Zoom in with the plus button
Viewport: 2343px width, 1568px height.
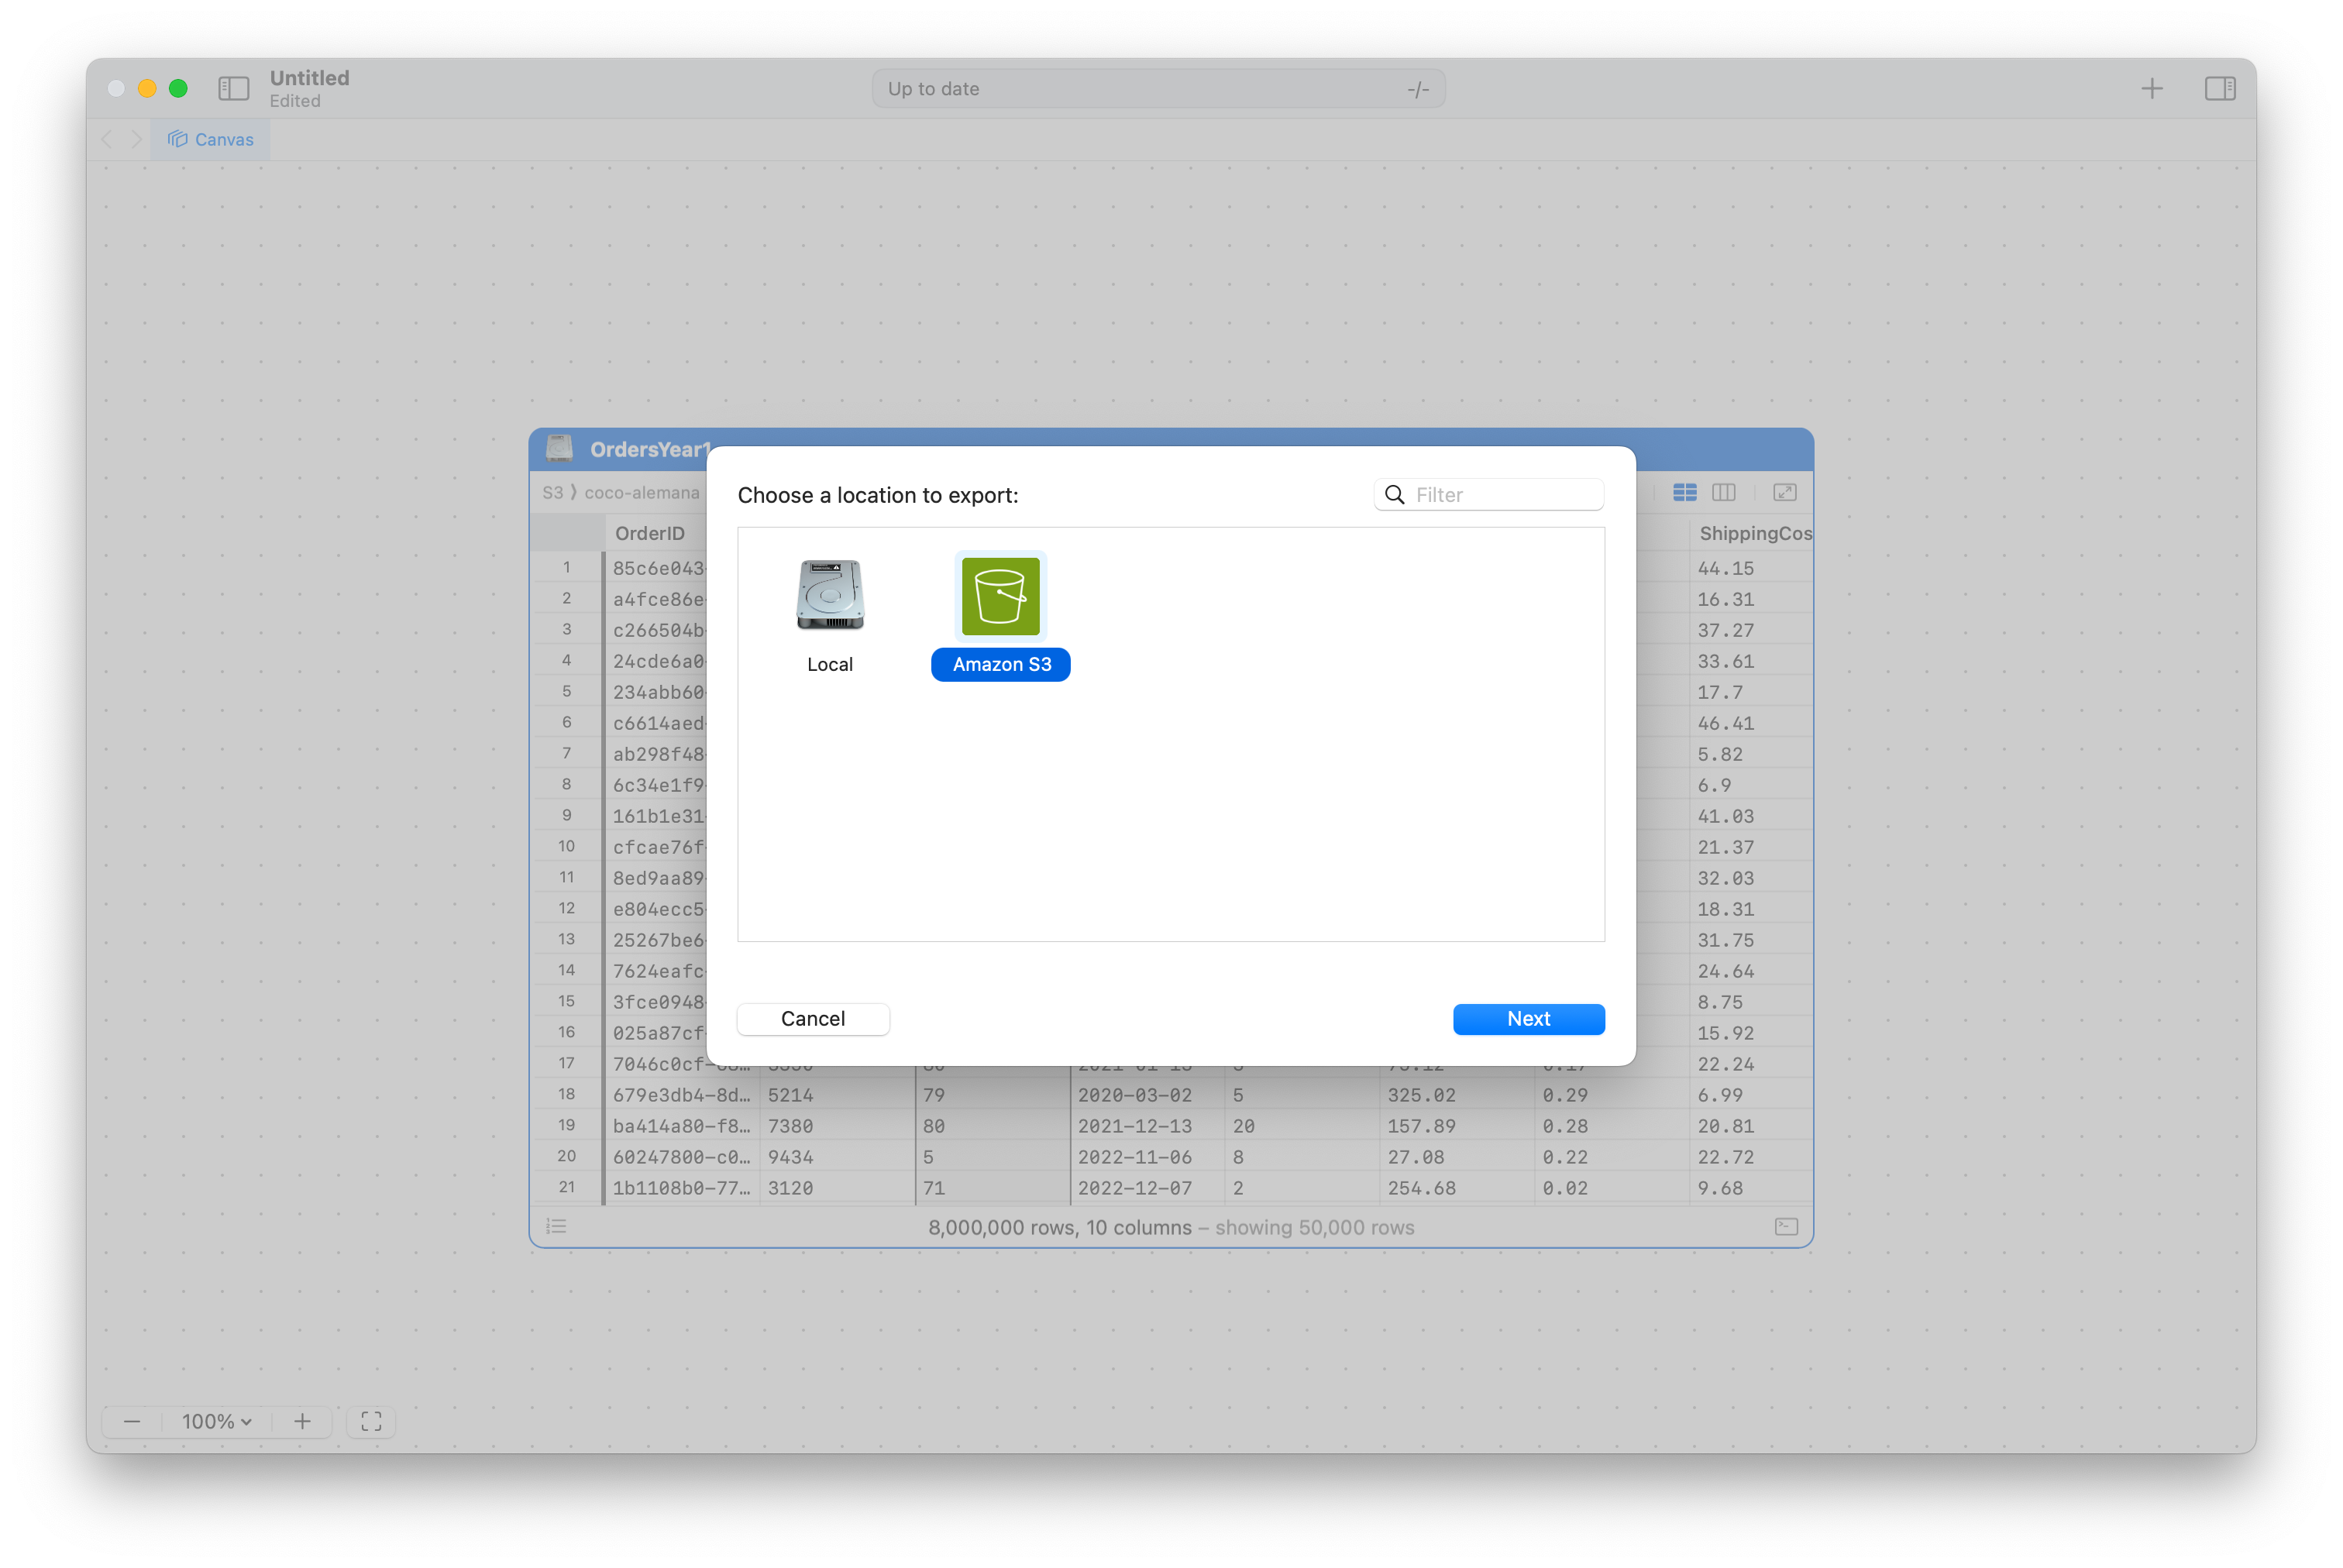tap(302, 1421)
